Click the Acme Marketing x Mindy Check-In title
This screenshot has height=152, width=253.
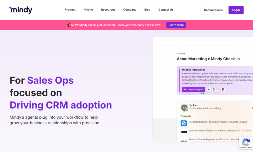tap(208, 59)
